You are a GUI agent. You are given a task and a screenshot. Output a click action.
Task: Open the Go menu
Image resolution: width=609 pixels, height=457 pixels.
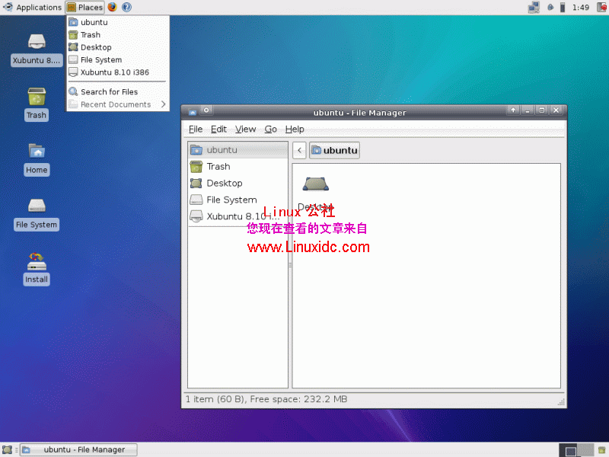[x=270, y=129]
